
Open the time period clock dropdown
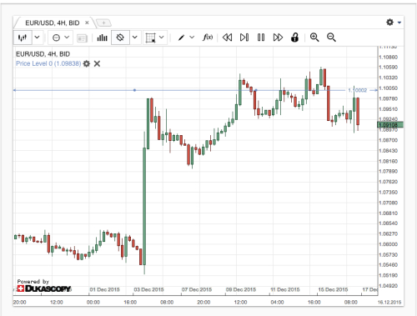[x=61, y=38]
